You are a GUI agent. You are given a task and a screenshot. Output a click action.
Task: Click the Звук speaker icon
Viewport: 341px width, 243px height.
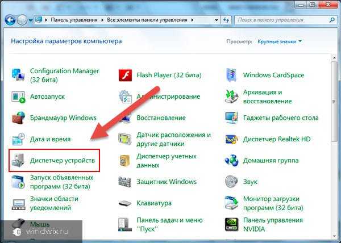(231, 182)
